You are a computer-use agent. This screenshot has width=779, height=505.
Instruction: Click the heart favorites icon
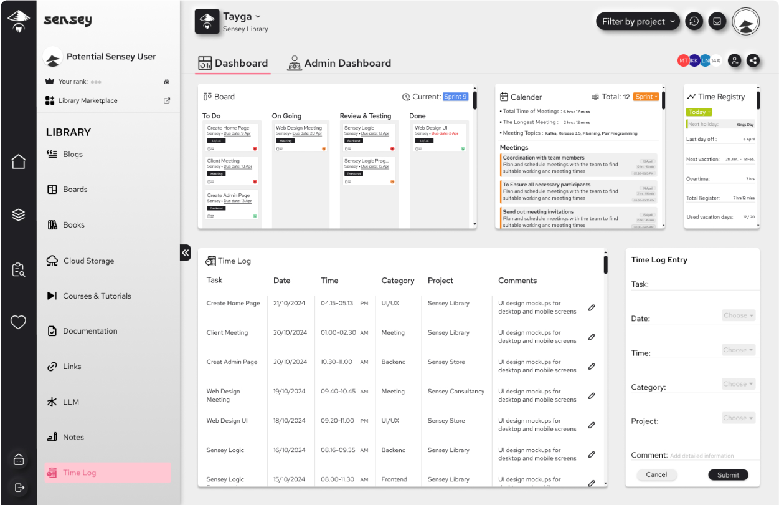pos(18,322)
